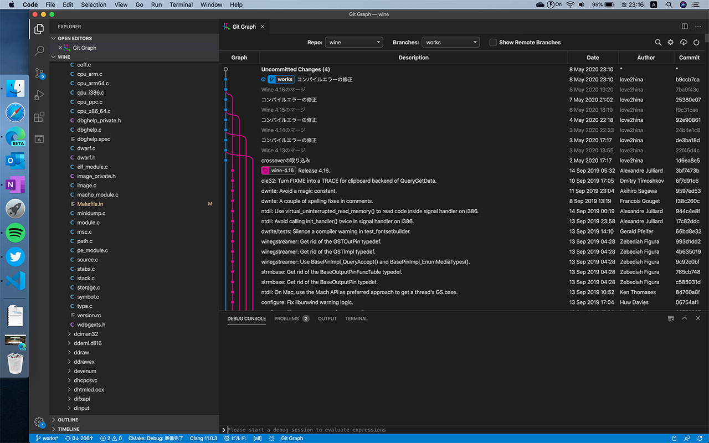Open the Search view in activity bar
709x443 pixels.
[39, 51]
